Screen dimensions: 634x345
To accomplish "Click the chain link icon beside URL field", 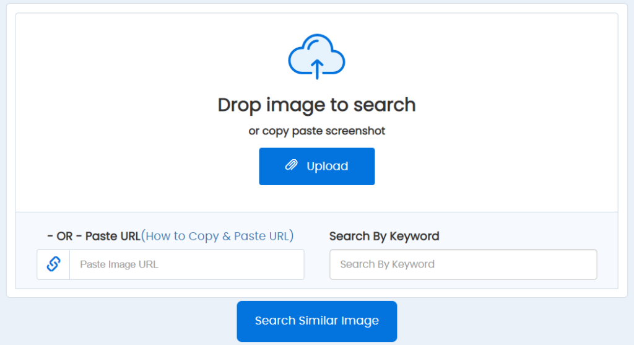I will point(54,264).
